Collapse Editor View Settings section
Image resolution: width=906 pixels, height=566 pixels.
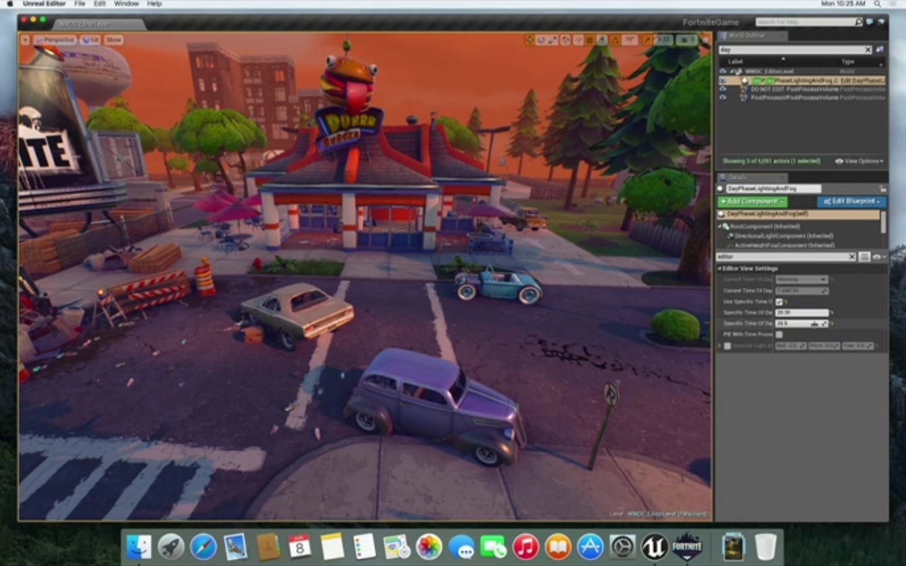719,269
